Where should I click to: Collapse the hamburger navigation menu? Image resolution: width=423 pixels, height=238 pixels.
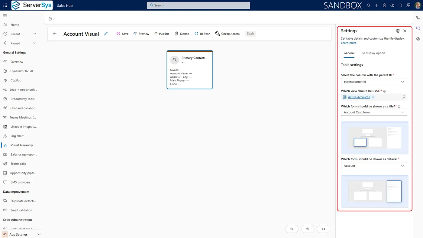coord(5,15)
